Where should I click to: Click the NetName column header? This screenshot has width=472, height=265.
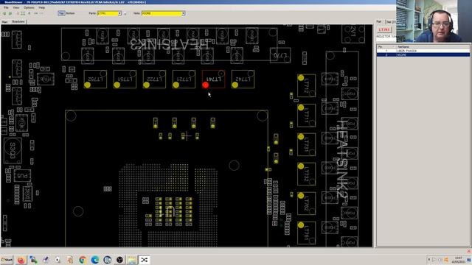pyautogui.click(x=433, y=47)
